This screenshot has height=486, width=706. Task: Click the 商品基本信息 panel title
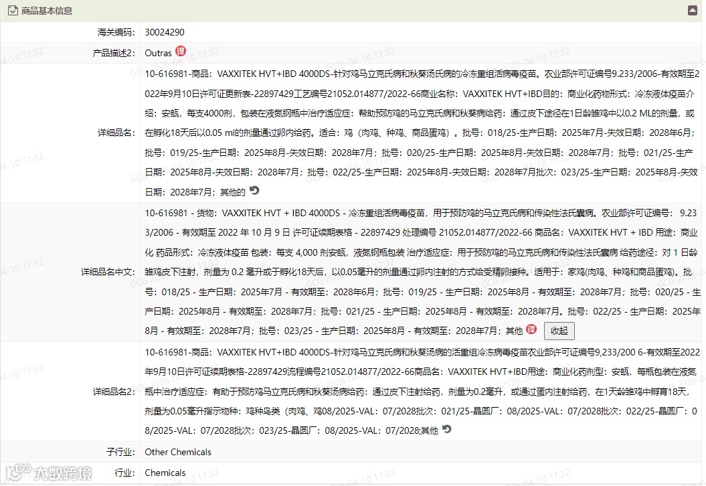(47, 11)
